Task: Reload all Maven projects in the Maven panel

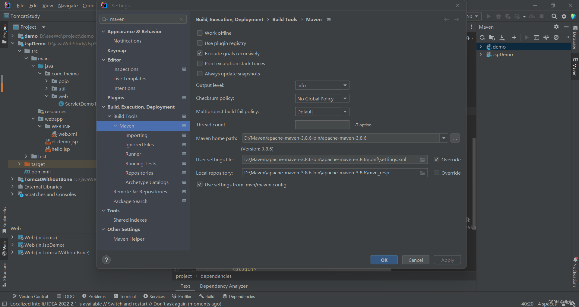Action: [482, 37]
